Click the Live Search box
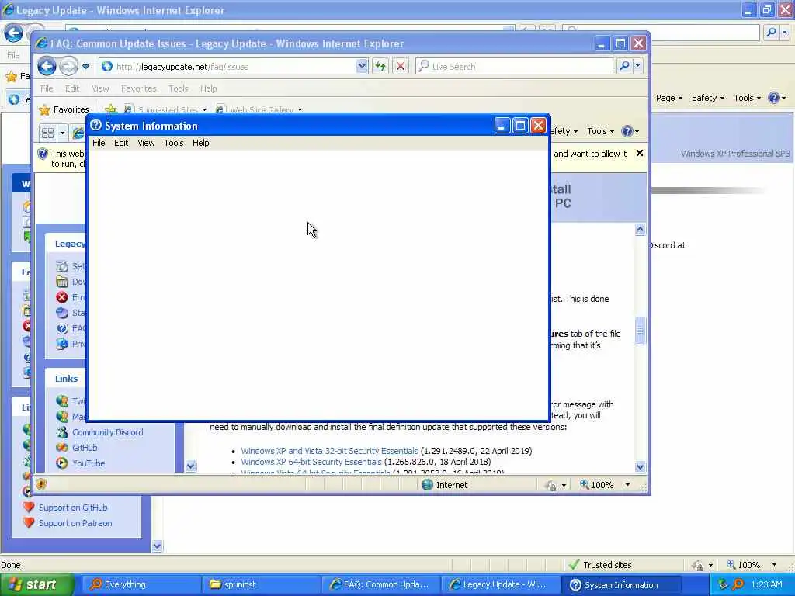 (x=514, y=67)
